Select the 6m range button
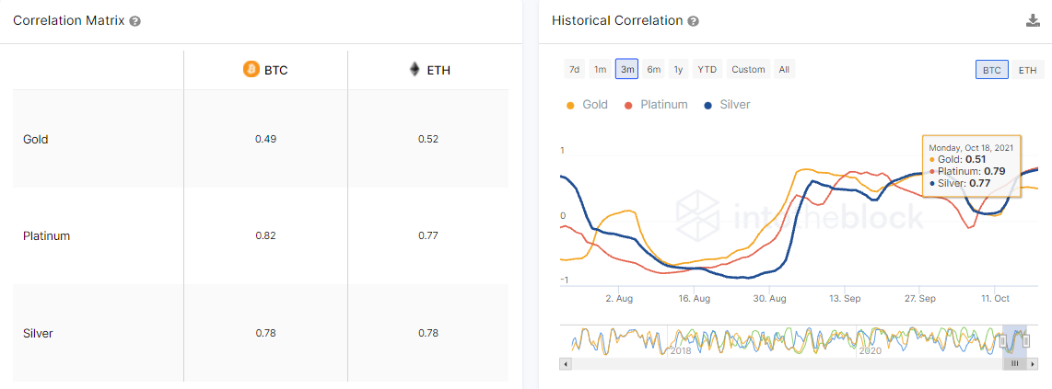 [x=653, y=70]
